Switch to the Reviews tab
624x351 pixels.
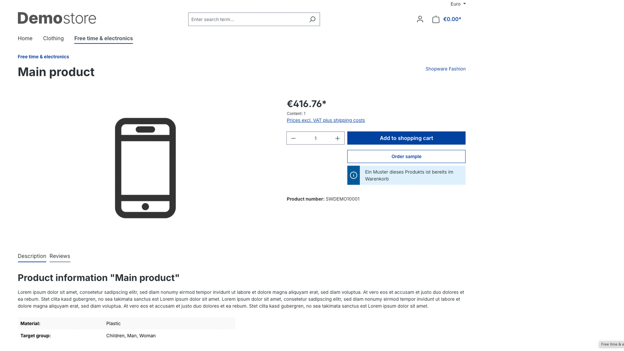coord(60,256)
